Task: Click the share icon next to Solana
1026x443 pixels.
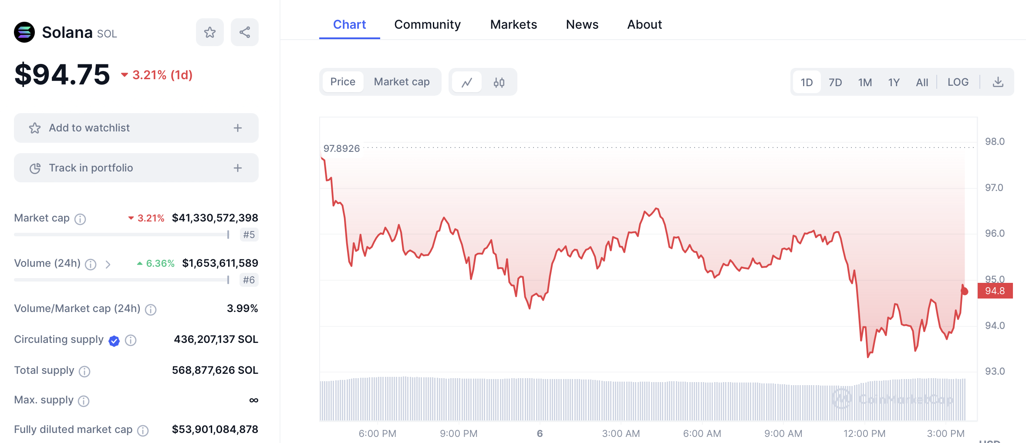Action: click(x=244, y=32)
